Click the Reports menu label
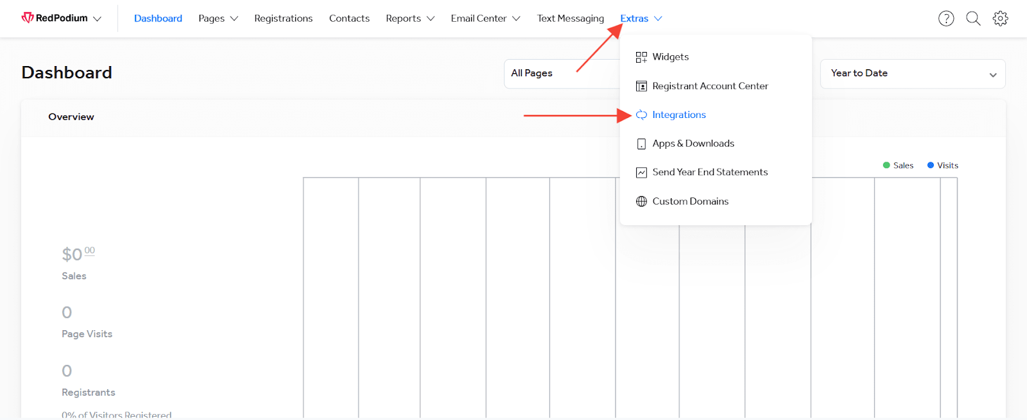 403,19
